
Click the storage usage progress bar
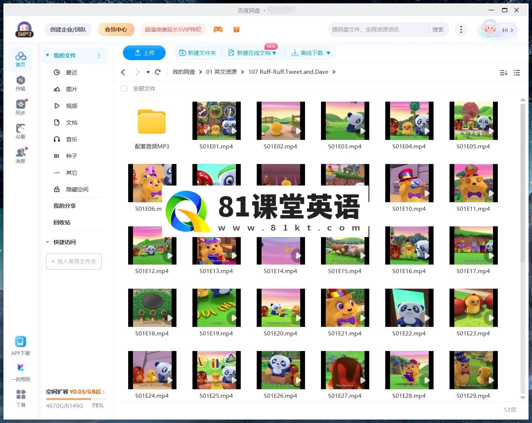(76, 399)
